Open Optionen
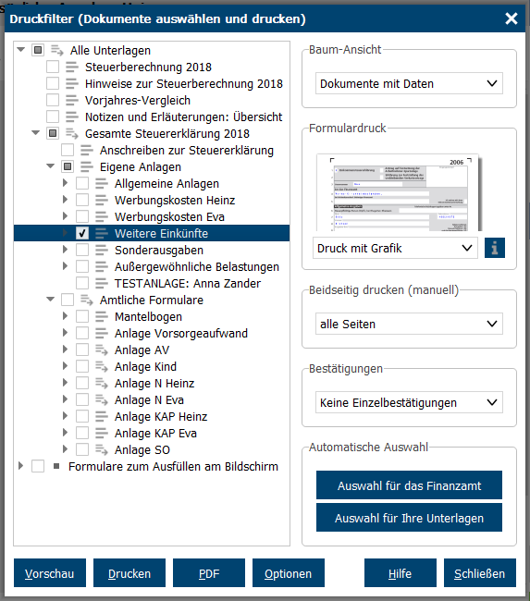 pos(289,573)
